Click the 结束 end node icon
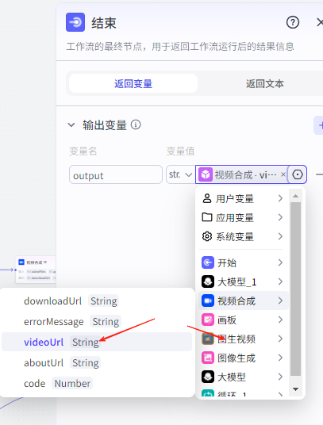The width and height of the screenshot is (323, 425). pyautogui.click(x=75, y=22)
